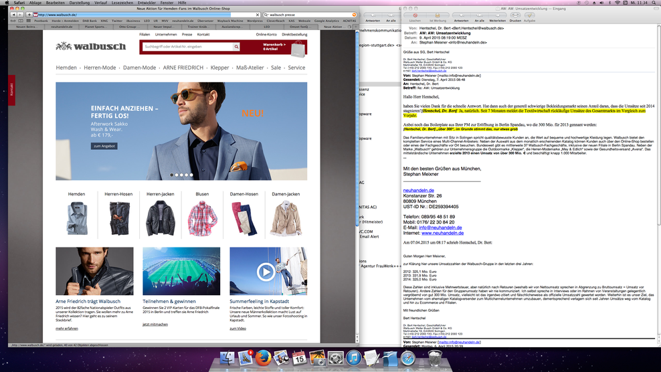Open the Ablage menu
This screenshot has width=661, height=372.
tap(35, 3)
